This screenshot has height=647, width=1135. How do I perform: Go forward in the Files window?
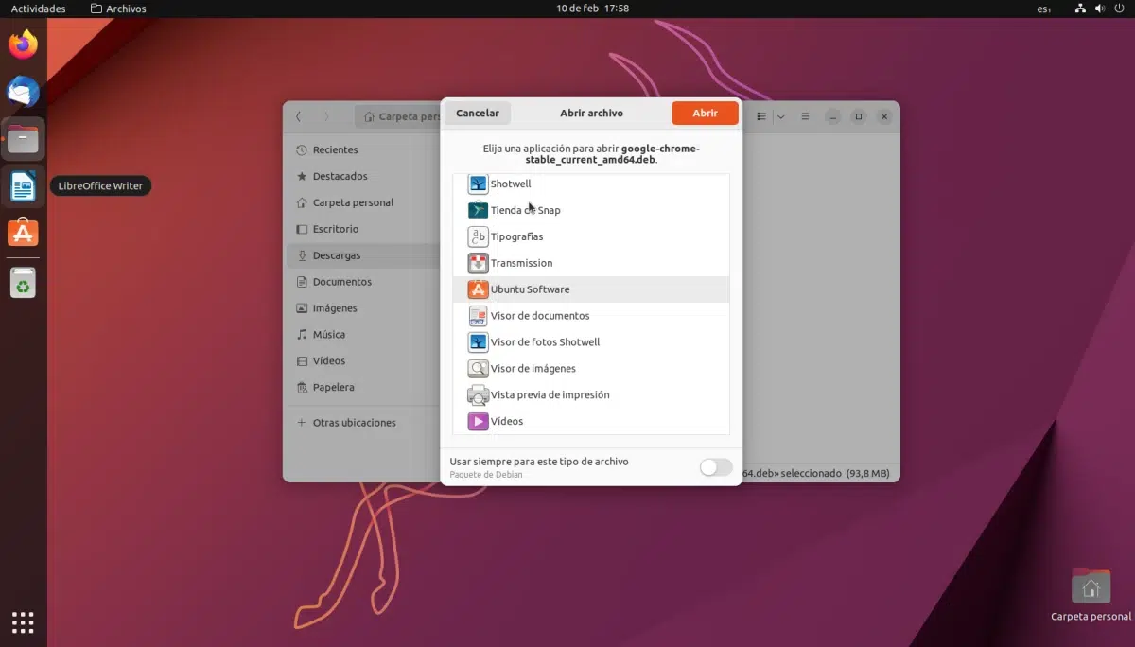326,116
